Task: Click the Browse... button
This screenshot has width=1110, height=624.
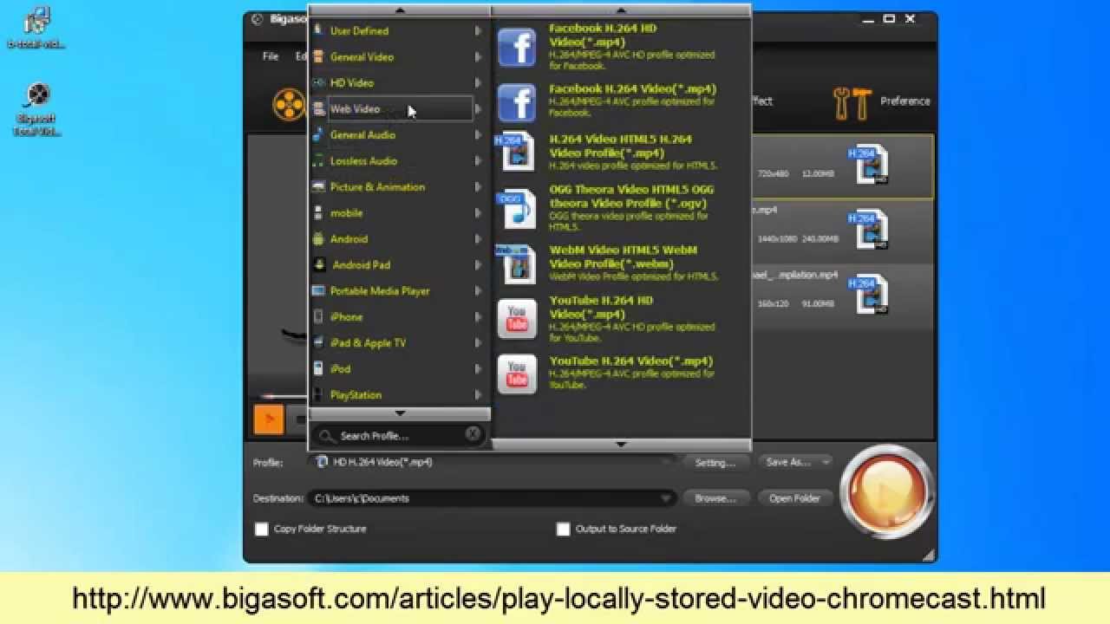Action: 715,498
